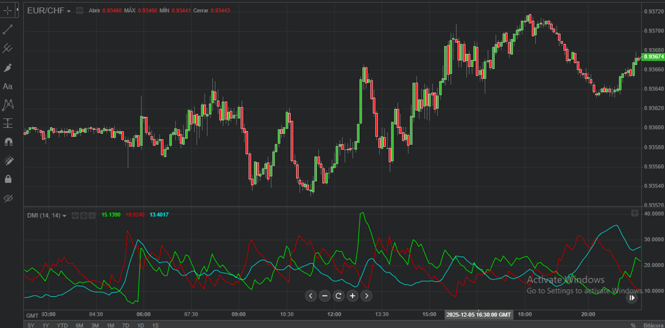Open the EUR/CHF symbol dropdown
The height and width of the screenshot is (328, 665).
coord(48,10)
